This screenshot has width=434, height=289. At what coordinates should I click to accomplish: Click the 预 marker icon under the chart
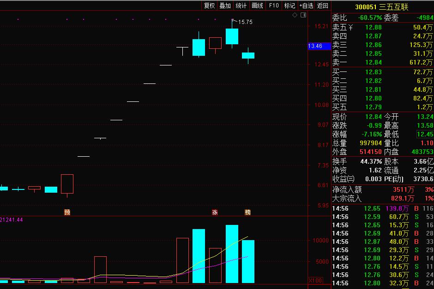[67, 212]
